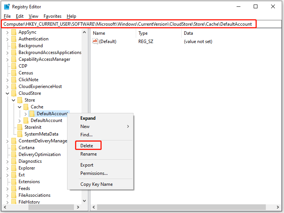Expand the CapabilityAccessManager key
Viewport: 284px width, 213px height.
(7, 60)
